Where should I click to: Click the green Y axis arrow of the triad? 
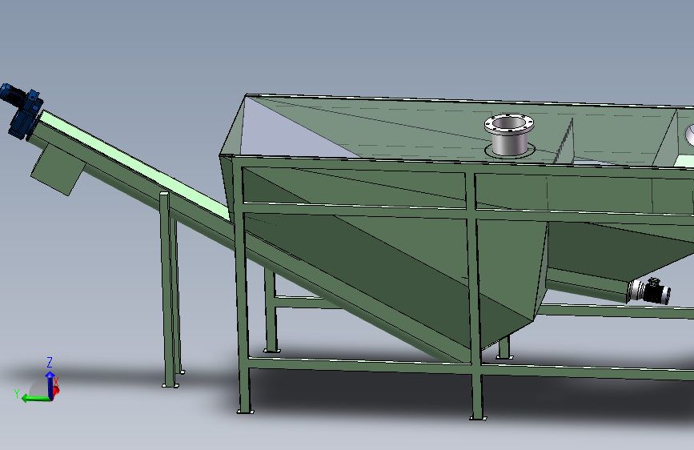35,399
